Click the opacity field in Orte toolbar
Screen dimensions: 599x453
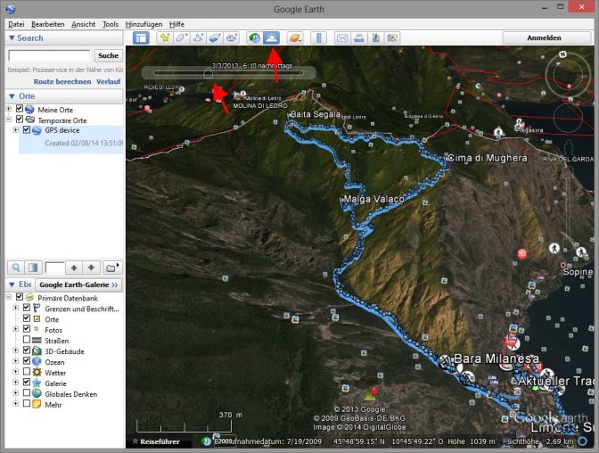[x=54, y=268]
